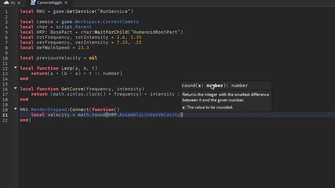335x188 pixels.
Task: Click script.Parent's Parent on line 4
Action: (83, 27)
